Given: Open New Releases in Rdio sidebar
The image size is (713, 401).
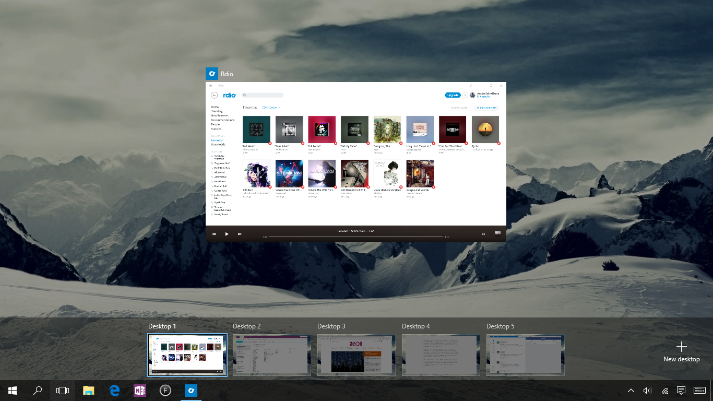Looking at the screenshot, I should coord(219,115).
